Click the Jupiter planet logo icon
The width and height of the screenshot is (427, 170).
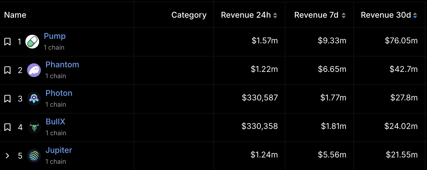(34, 155)
